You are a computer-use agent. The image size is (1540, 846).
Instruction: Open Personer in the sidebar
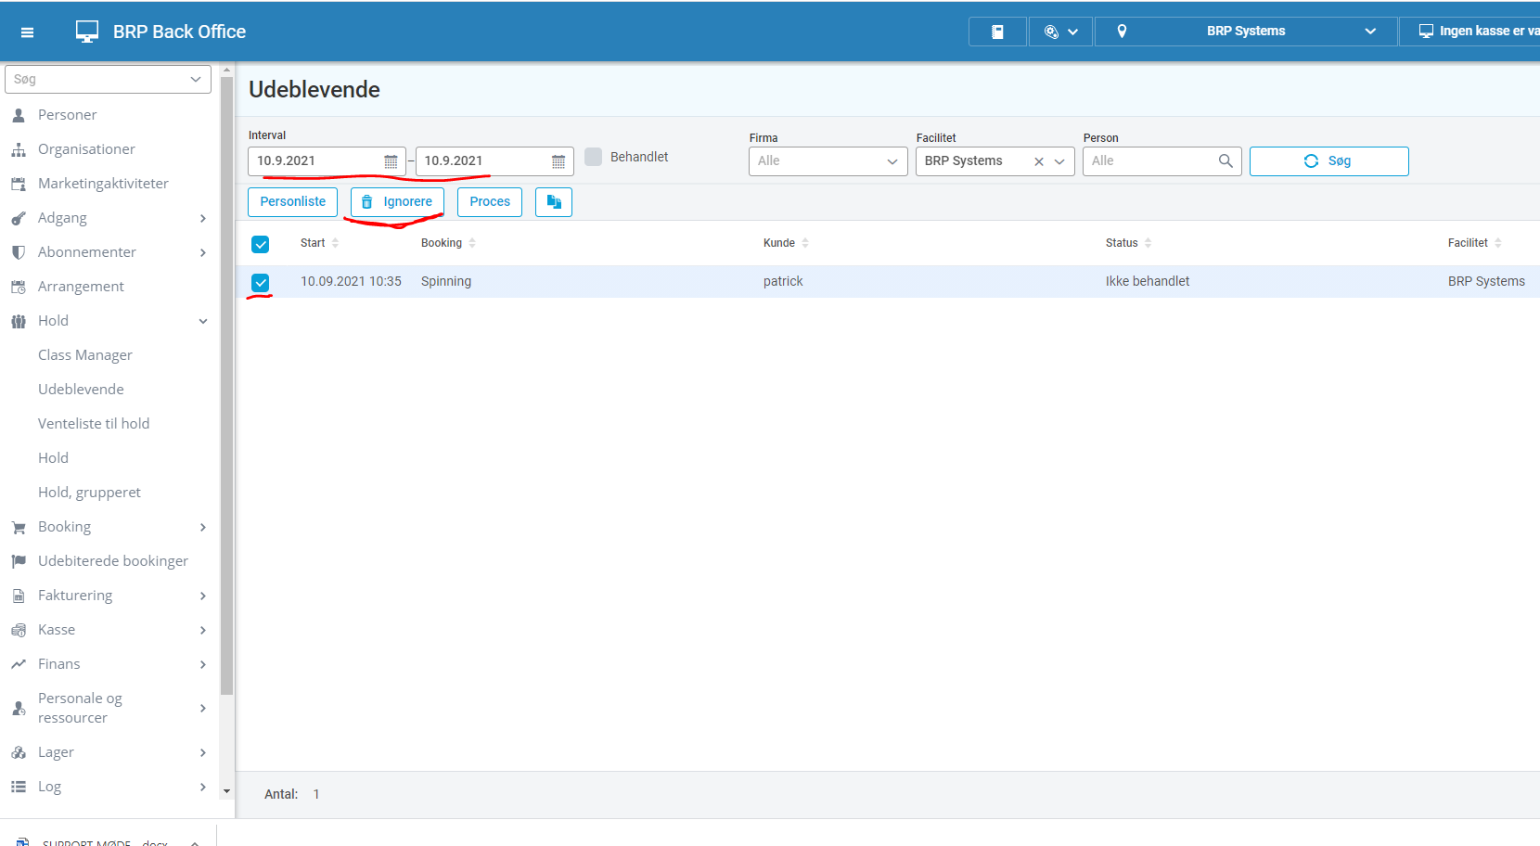67,115
